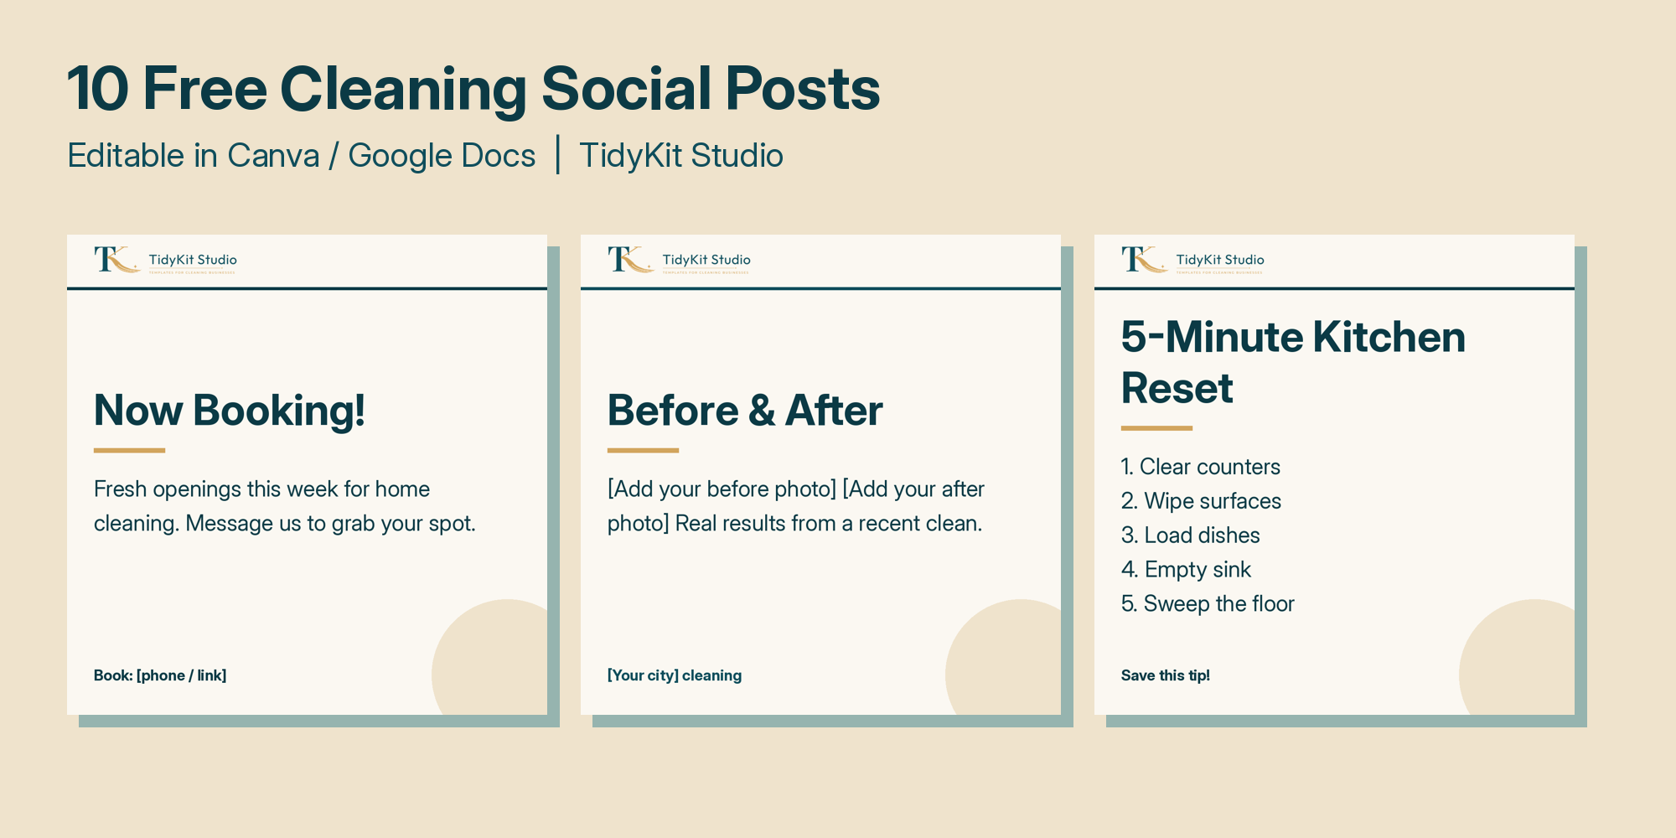Select 'Editable in Canva / Google Docs' subtitle
The width and height of the screenshot is (1676, 838).
pos(302,156)
